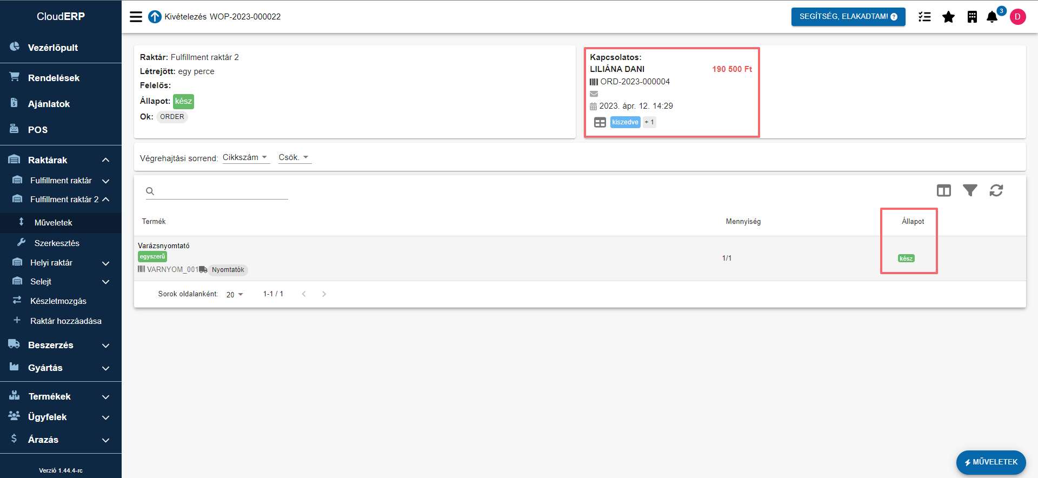
Task: Change rows per page dropdown
Action: [x=235, y=294]
